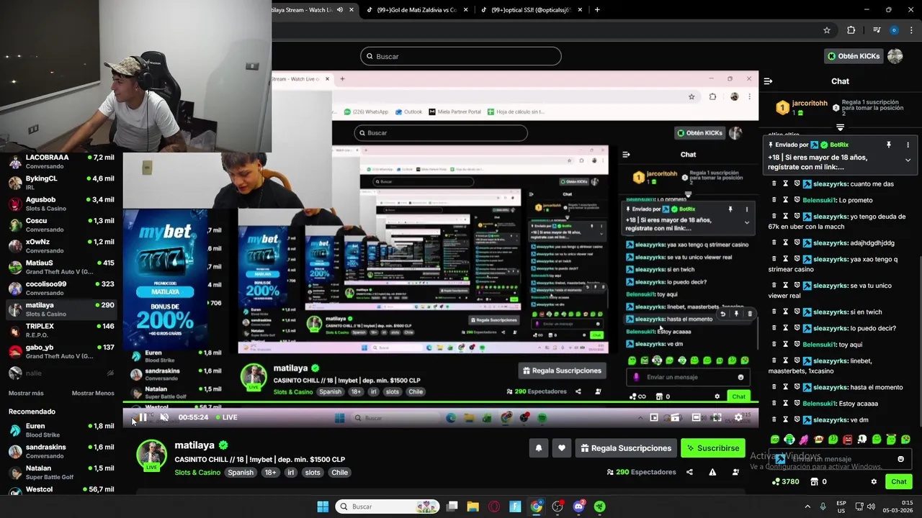Timeout Belensuki1 for 'Lo prometo' message
The width and height of the screenshot is (922, 518).
[x=786, y=200]
